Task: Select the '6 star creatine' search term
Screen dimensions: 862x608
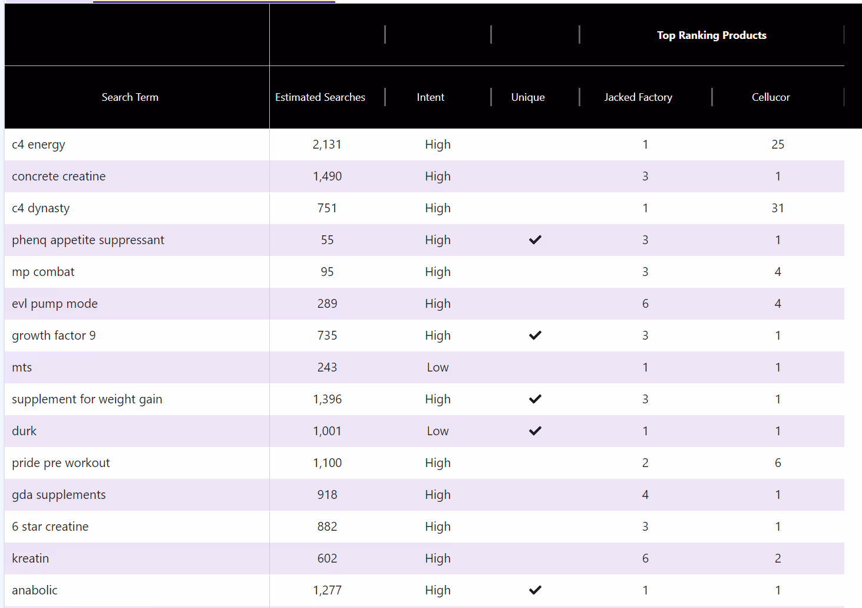Action: tap(50, 527)
